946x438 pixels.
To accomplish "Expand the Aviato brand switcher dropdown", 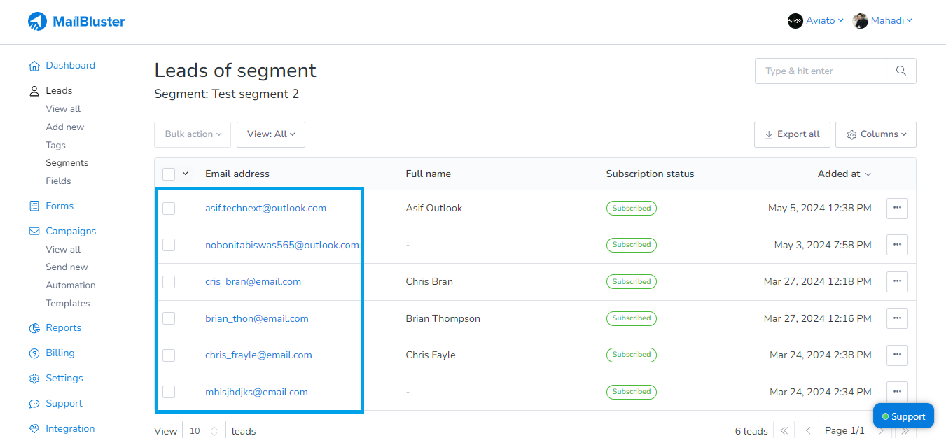I will (x=816, y=21).
